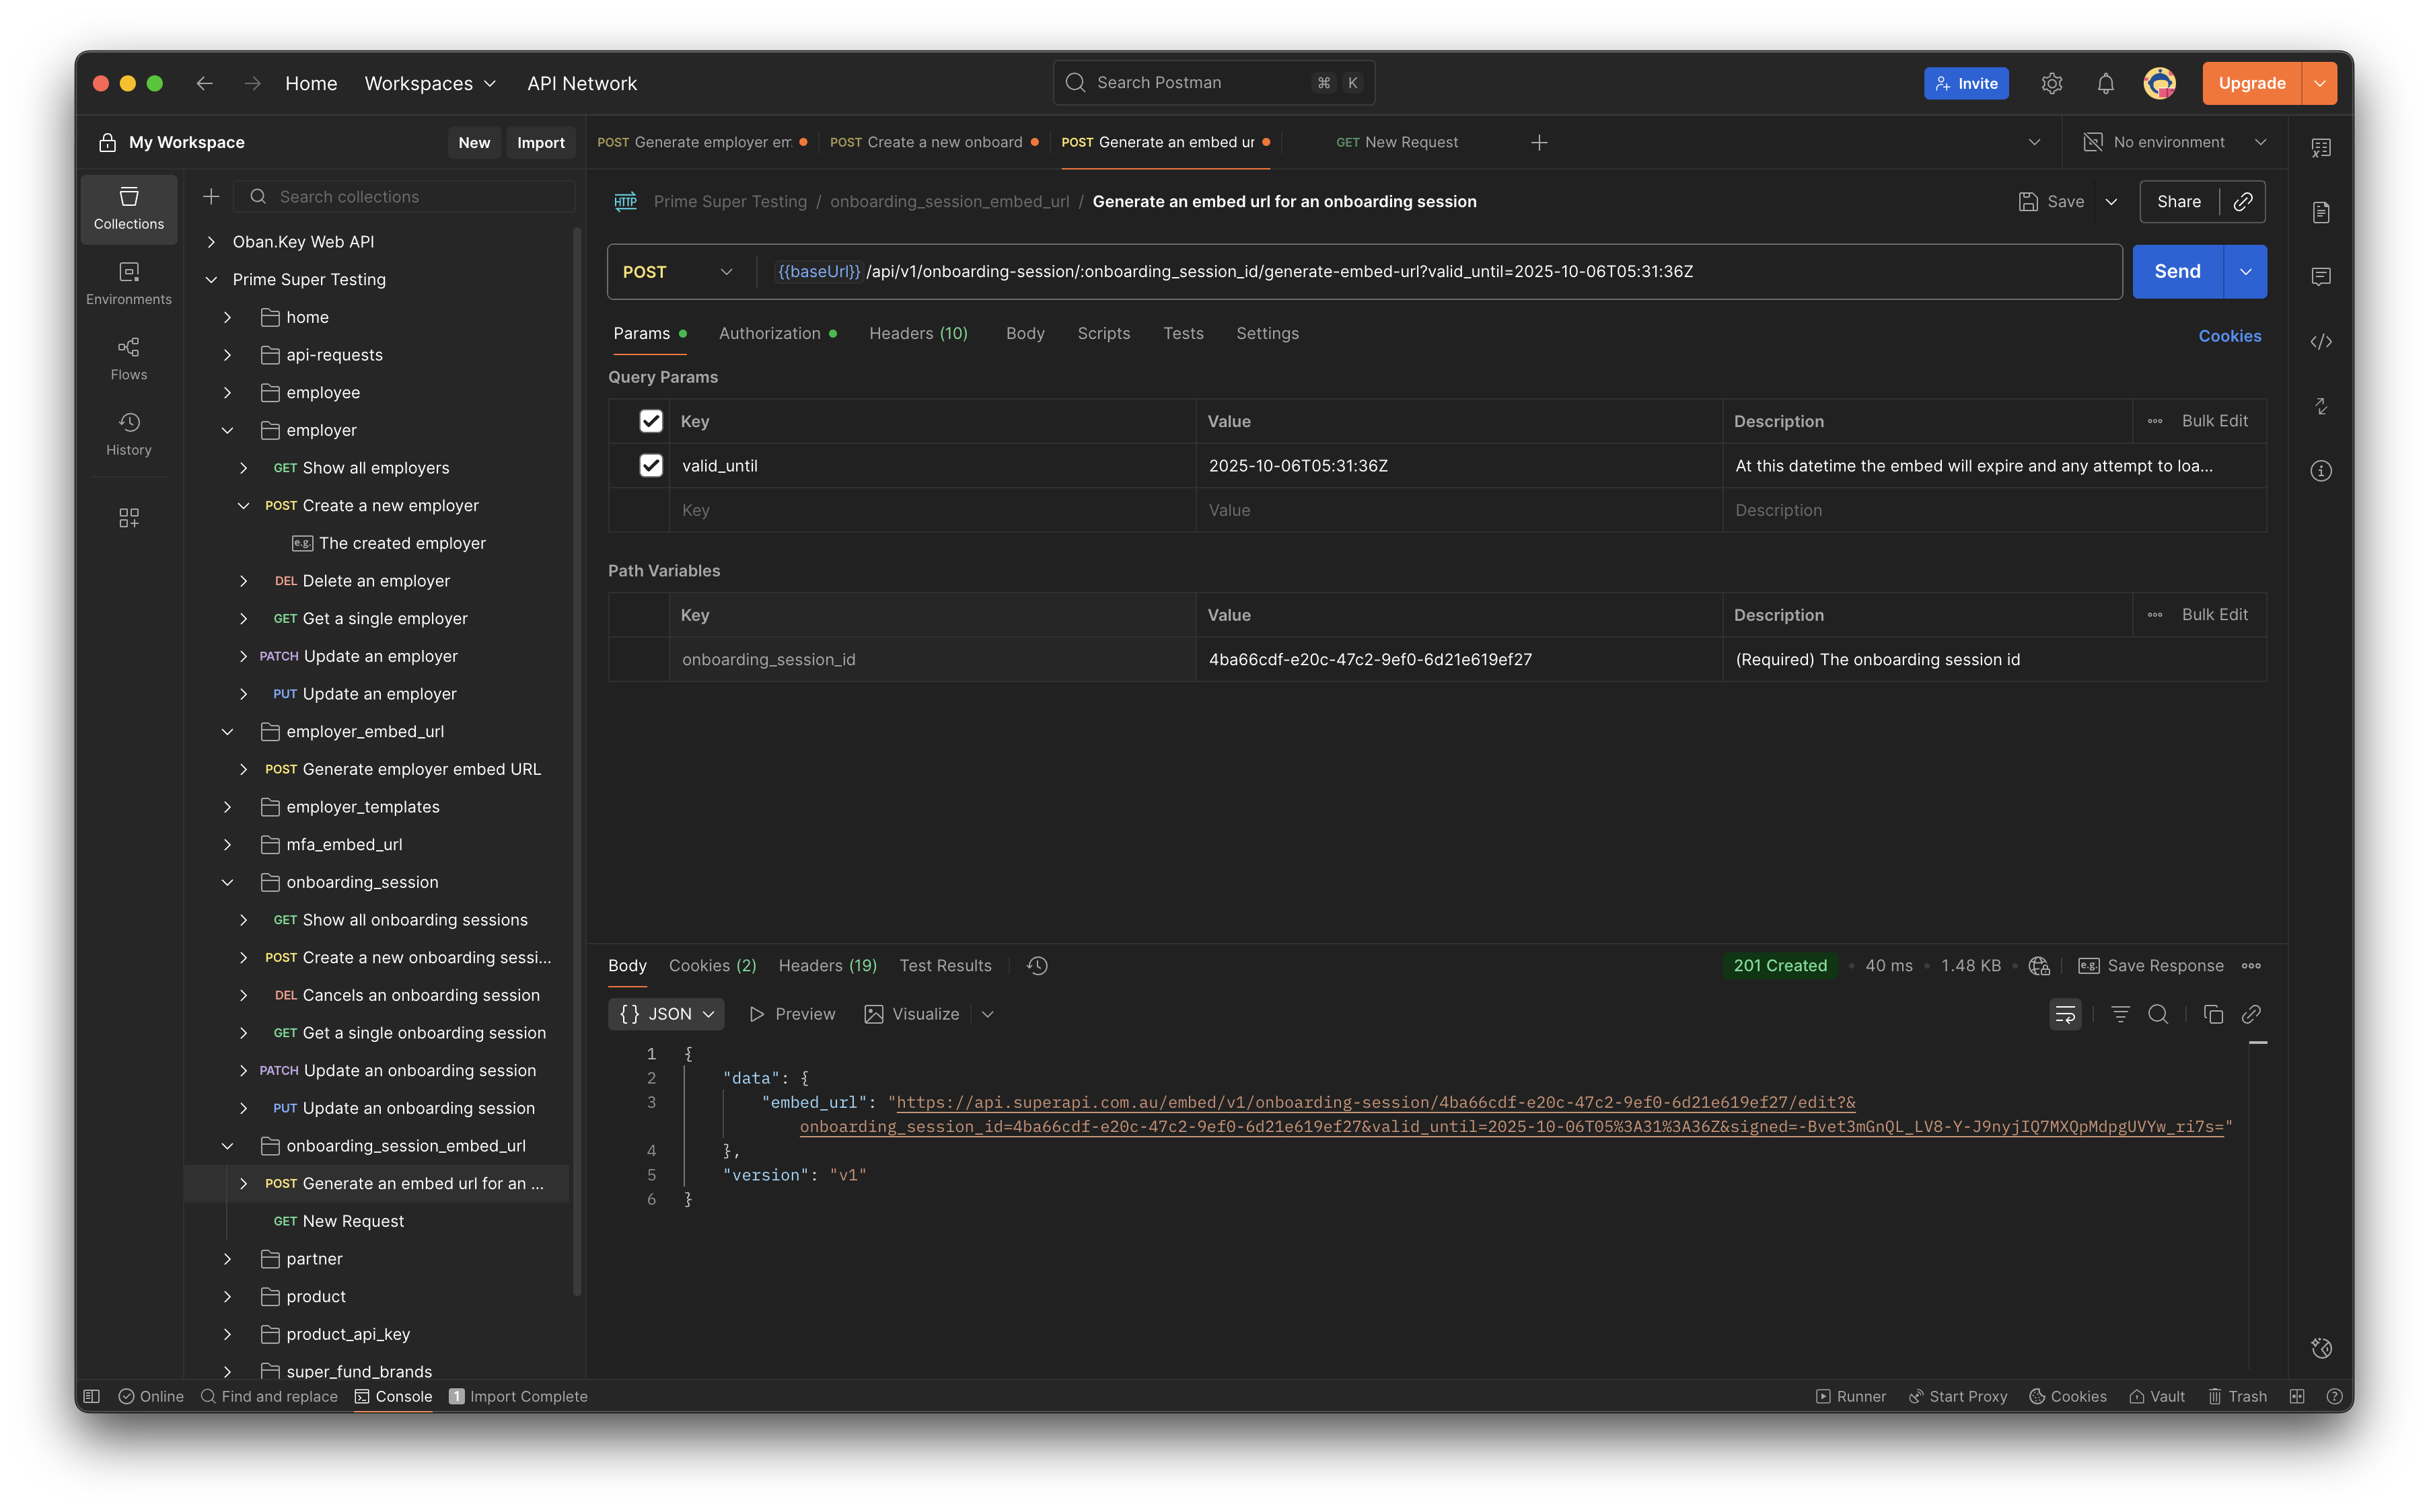2429x1512 pixels.
Task: Uncheck the valid_until query parameter
Action: click(x=650, y=466)
